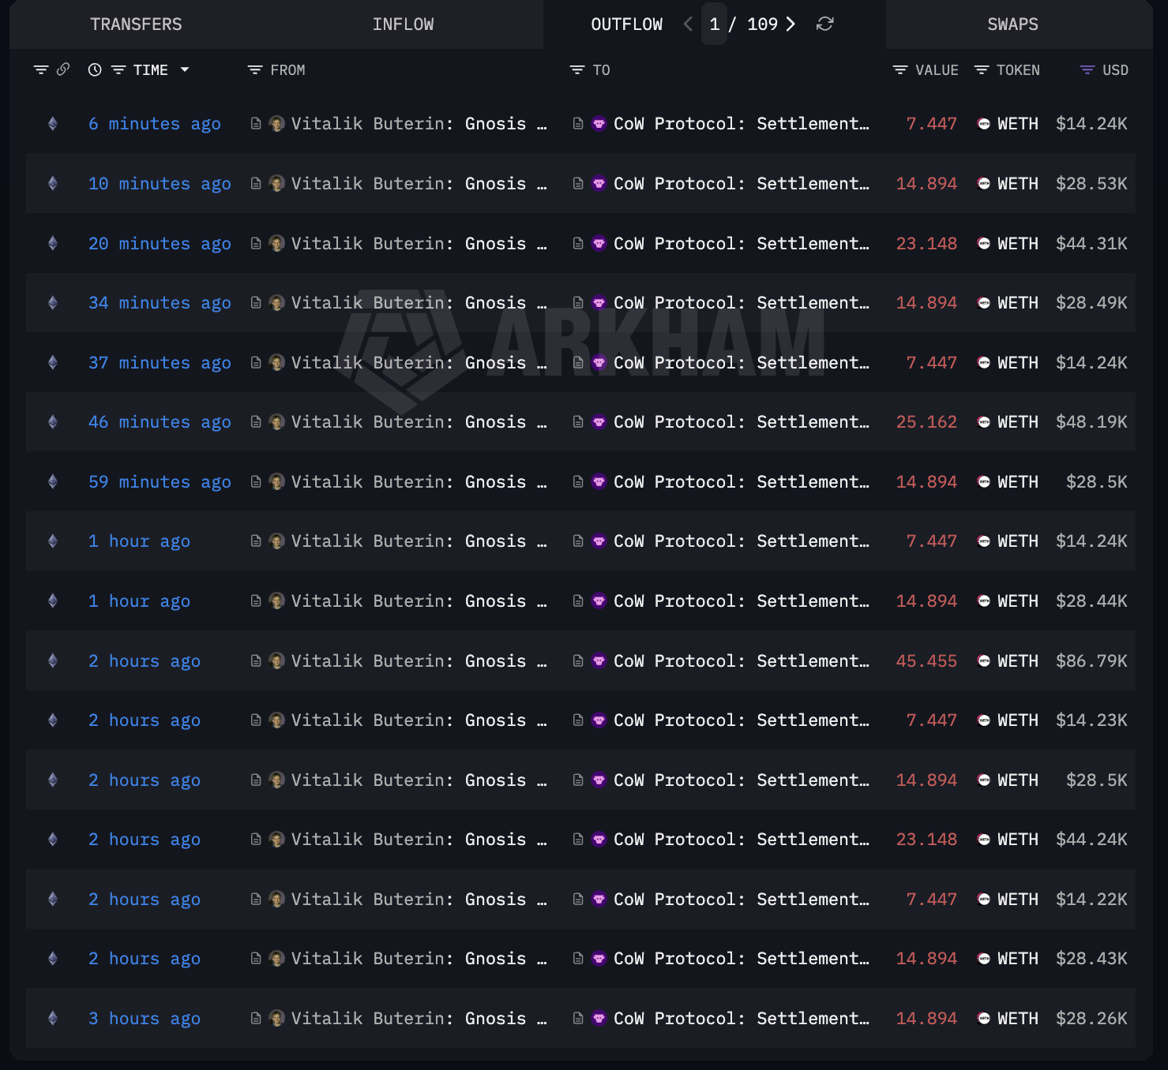Image resolution: width=1168 pixels, height=1070 pixels.
Task: Open the CoW Protocol: Settlement destination link
Action: coord(740,123)
